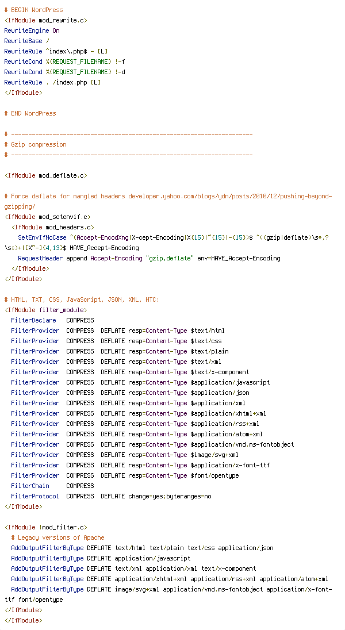Click FilterProvider line for $application/x-font-ttf

[140, 465]
